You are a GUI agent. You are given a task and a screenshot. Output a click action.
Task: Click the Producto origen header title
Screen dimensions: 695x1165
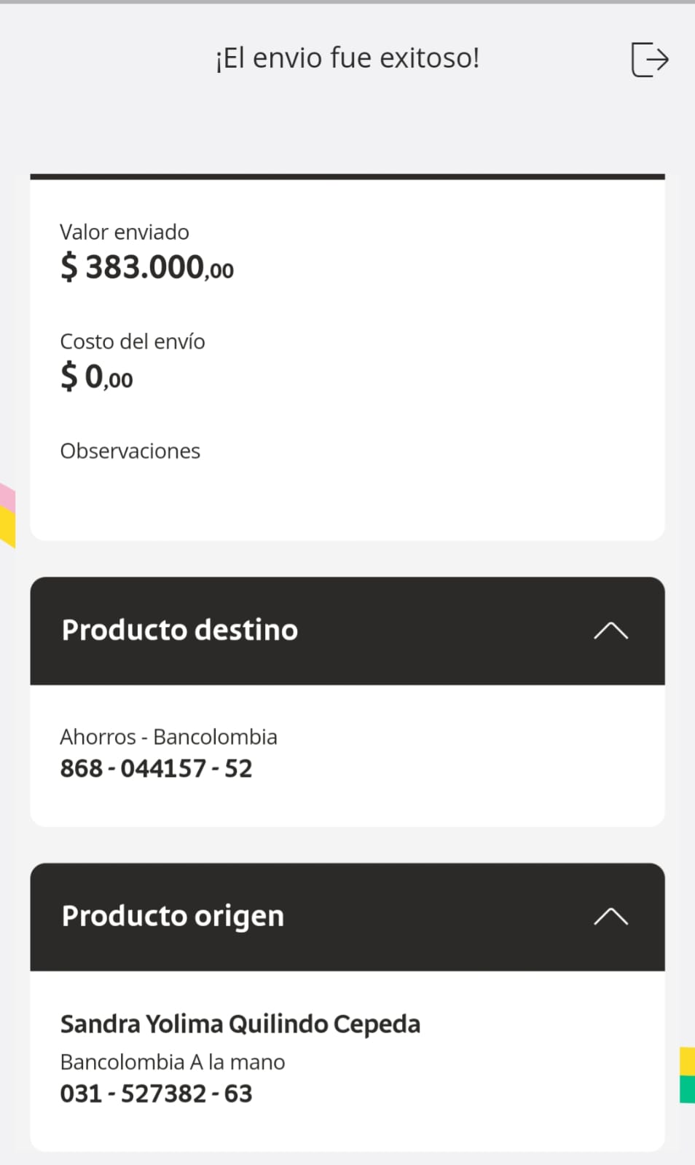tap(173, 916)
